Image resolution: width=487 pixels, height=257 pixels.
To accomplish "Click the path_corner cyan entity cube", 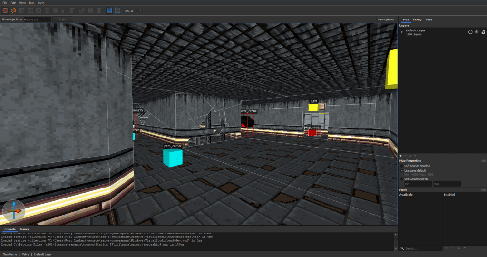I will point(172,158).
